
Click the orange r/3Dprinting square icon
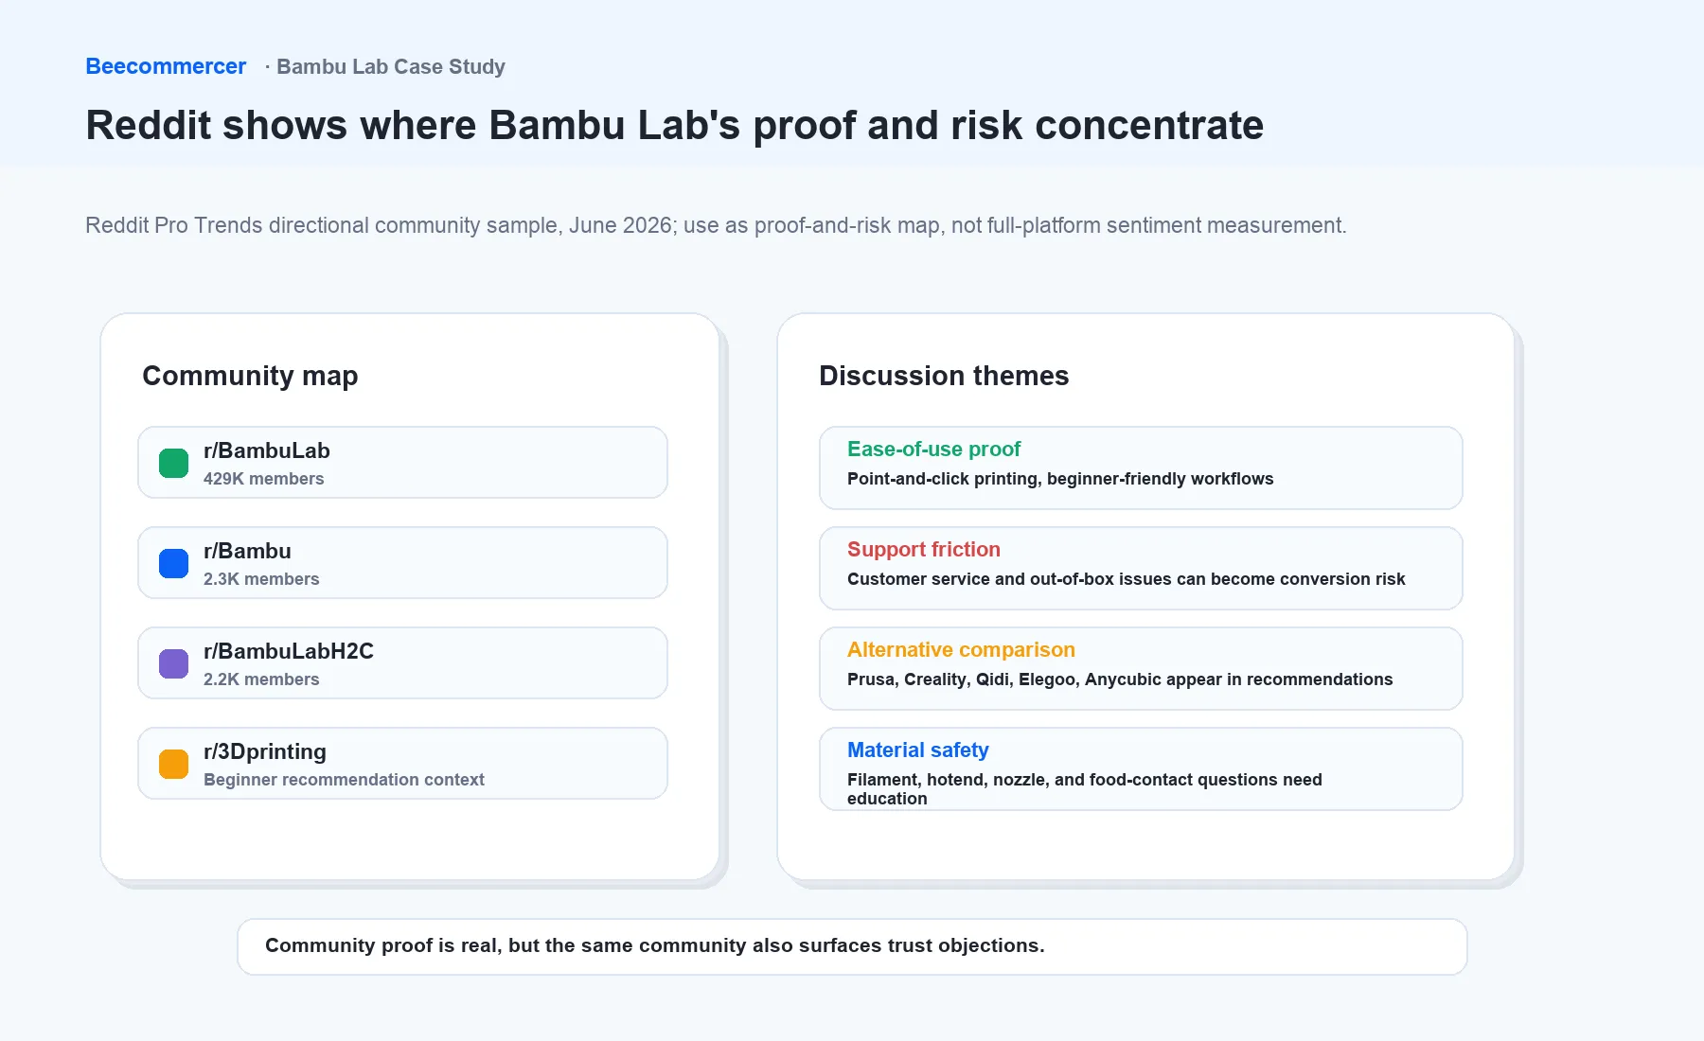[173, 764]
